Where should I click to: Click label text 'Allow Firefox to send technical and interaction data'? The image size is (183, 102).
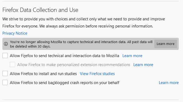[x=55, y=56]
